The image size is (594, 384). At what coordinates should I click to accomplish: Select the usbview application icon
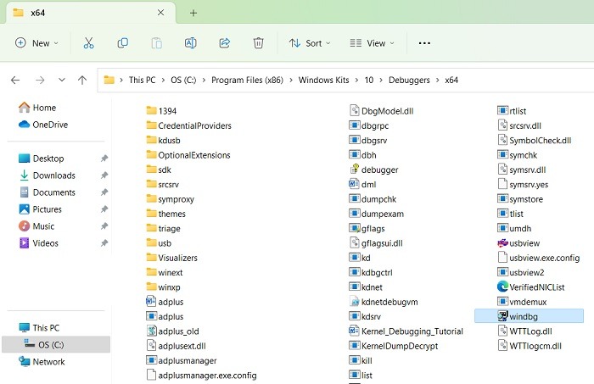point(502,243)
